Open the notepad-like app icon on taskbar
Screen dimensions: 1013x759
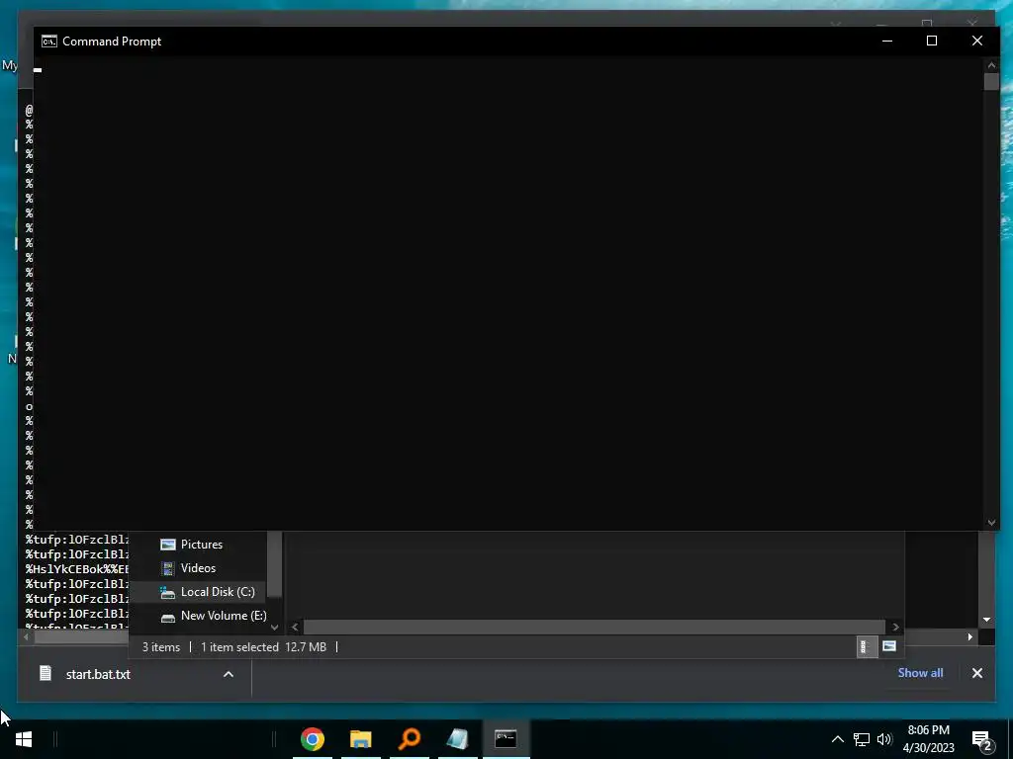pyautogui.click(x=457, y=739)
